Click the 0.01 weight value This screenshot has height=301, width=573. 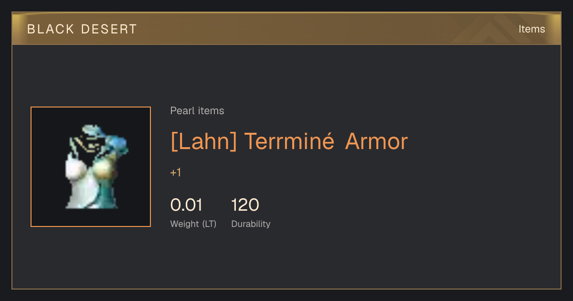pos(187,205)
